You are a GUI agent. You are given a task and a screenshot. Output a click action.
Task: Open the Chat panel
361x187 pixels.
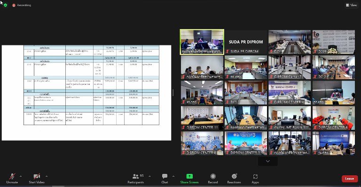pos(165,176)
